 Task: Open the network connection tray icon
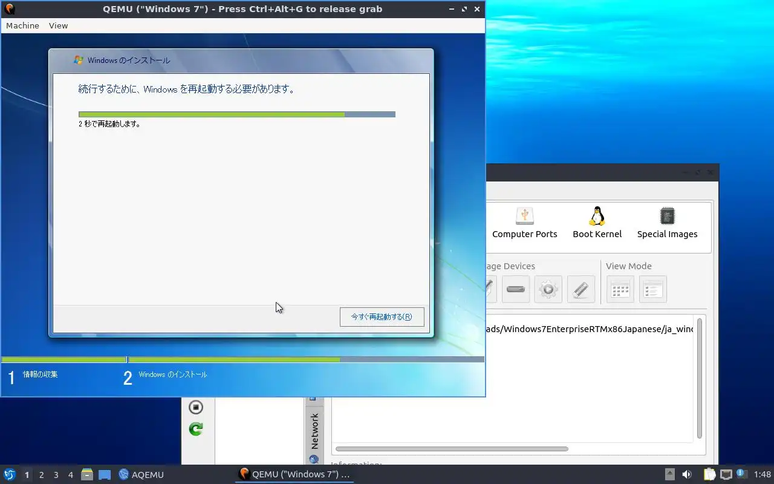[x=726, y=474]
